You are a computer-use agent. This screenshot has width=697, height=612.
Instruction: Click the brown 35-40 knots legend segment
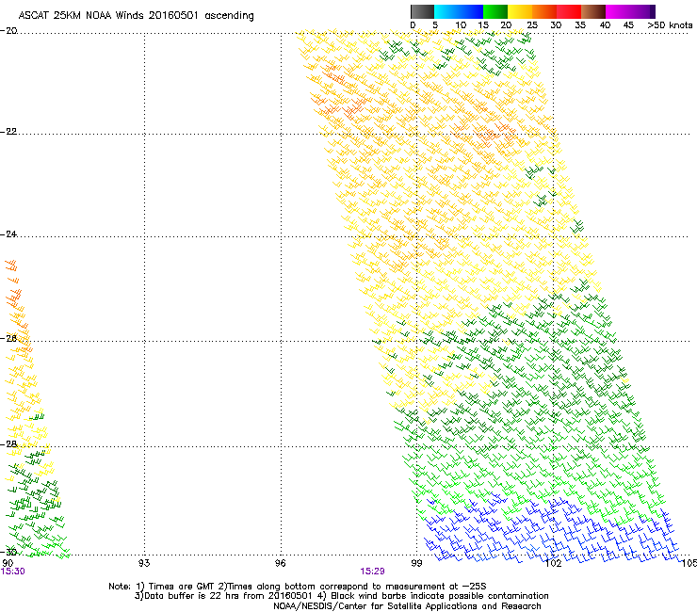pos(593,11)
